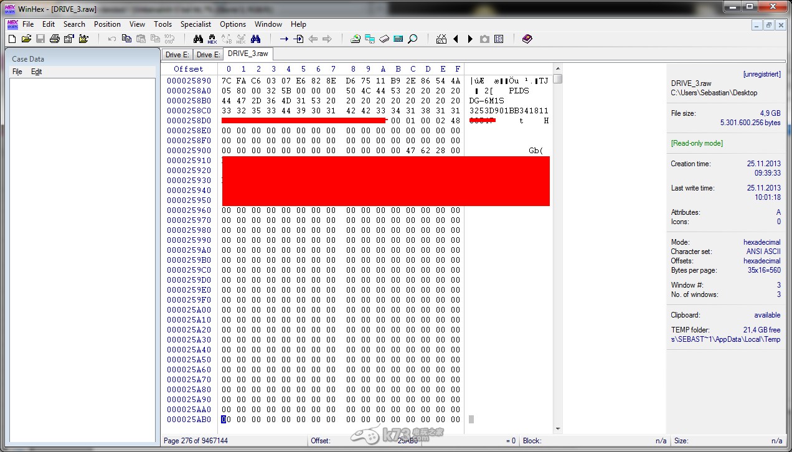Image resolution: width=792 pixels, height=452 pixels.
Task: Open the Position menu
Action: (x=107, y=24)
